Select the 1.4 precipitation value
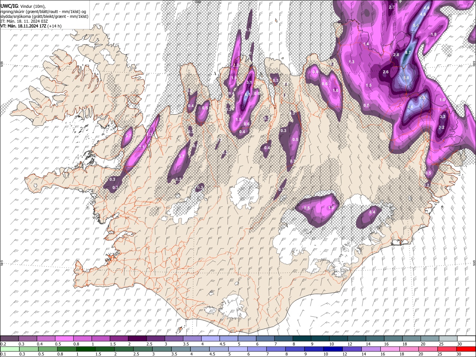Image resolution: width=476 pixels, height=357 pixels. pyautogui.click(x=366, y=44)
